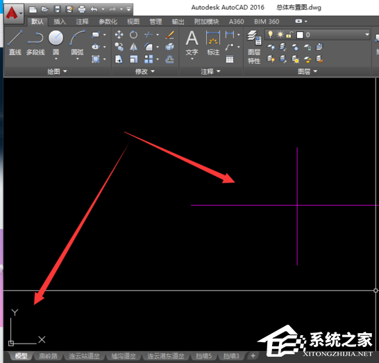Select the 多段线 (Polyline) tool

(35, 43)
